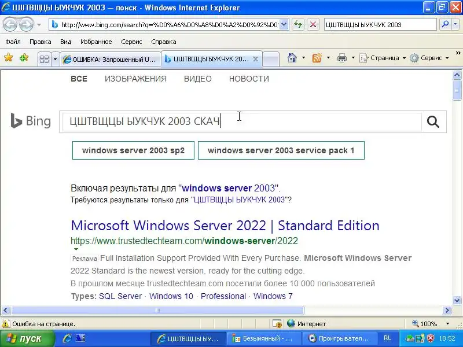Click horizontal scrollbar right arrow
The image size is (463, 347).
coord(447,310)
